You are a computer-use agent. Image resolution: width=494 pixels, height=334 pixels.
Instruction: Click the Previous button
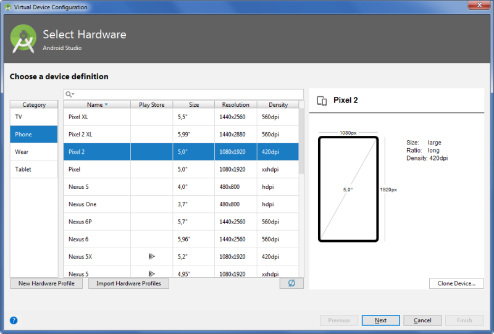(x=339, y=320)
